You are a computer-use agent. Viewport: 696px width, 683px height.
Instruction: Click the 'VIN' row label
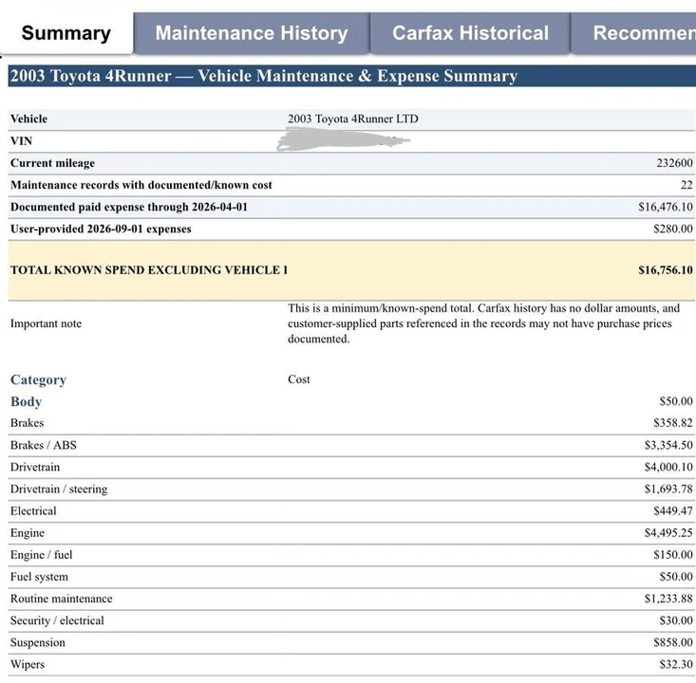point(21,141)
